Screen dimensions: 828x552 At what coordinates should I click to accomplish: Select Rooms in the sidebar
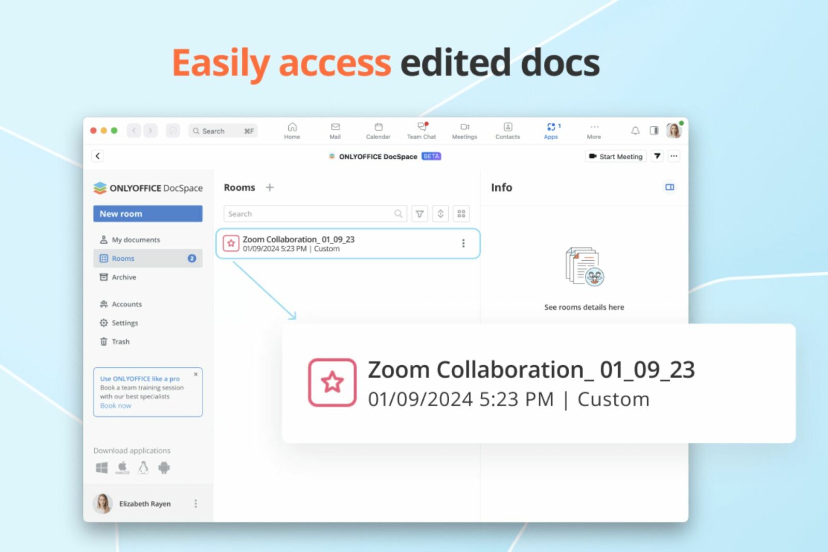[147, 258]
